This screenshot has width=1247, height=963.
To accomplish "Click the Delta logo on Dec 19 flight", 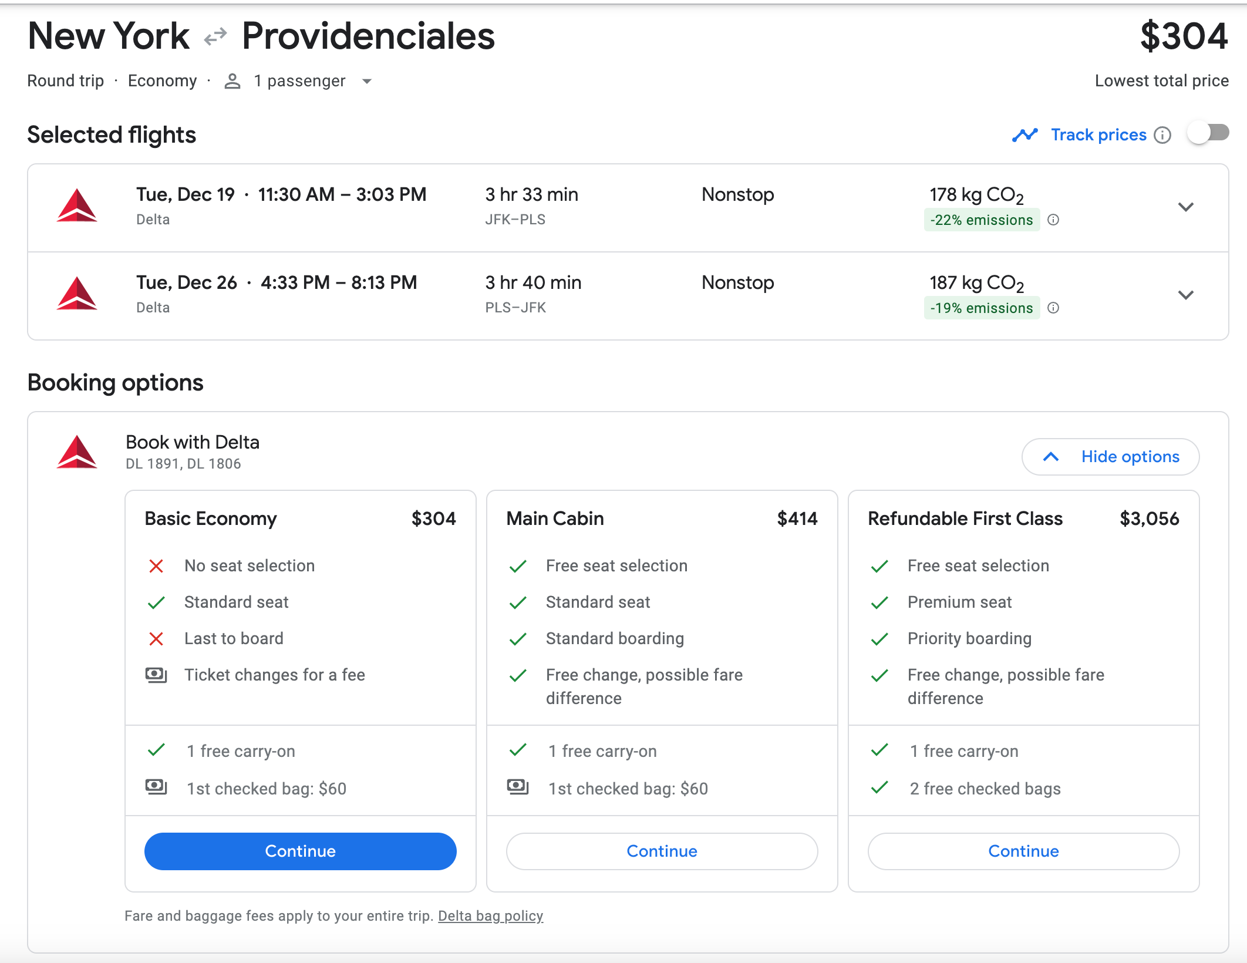I will [77, 206].
